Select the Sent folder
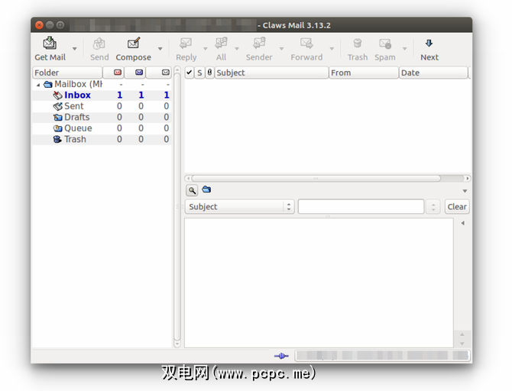Image resolution: width=512 pixels, height=391 pixels. [x=102, y=106]
